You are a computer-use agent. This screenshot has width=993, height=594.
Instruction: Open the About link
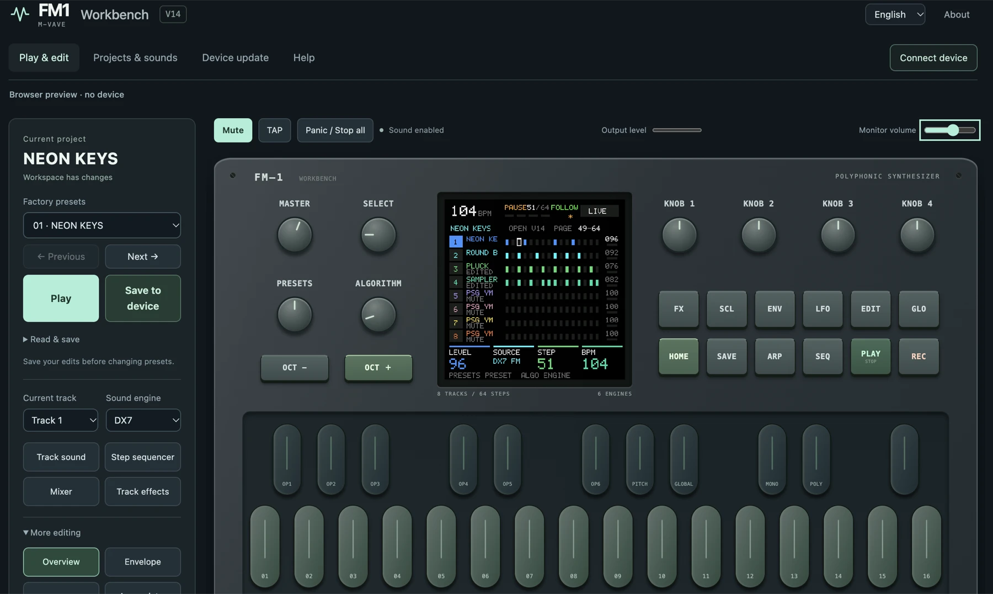[x=957, y=14]
